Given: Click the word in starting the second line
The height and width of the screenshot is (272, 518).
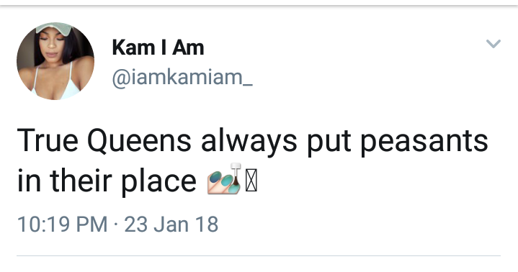Looking at the screenshot, I should point(29,181).
